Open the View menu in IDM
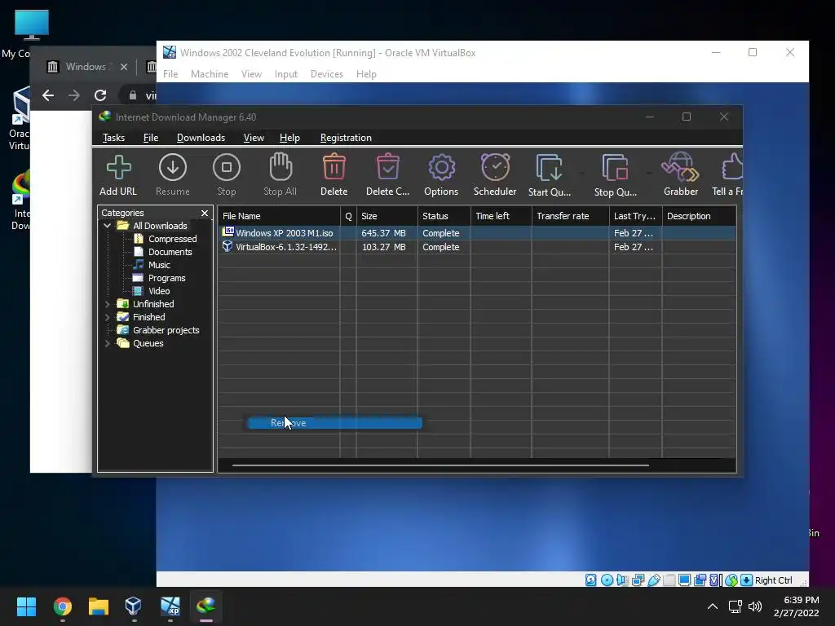The width and height of the screenshot is (835, 626). coord(254,138)
